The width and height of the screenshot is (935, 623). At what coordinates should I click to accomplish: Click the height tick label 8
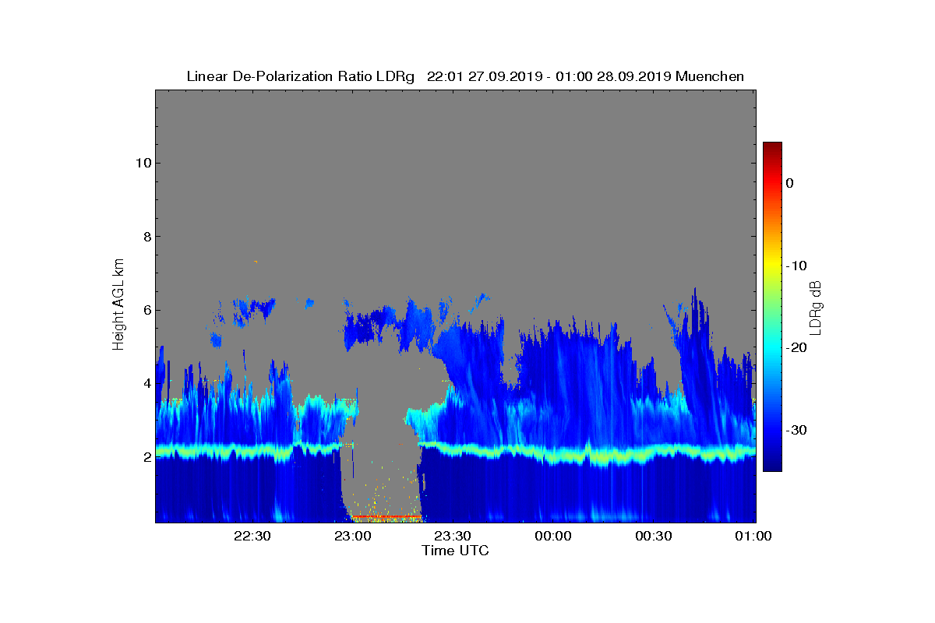[146, 237]
